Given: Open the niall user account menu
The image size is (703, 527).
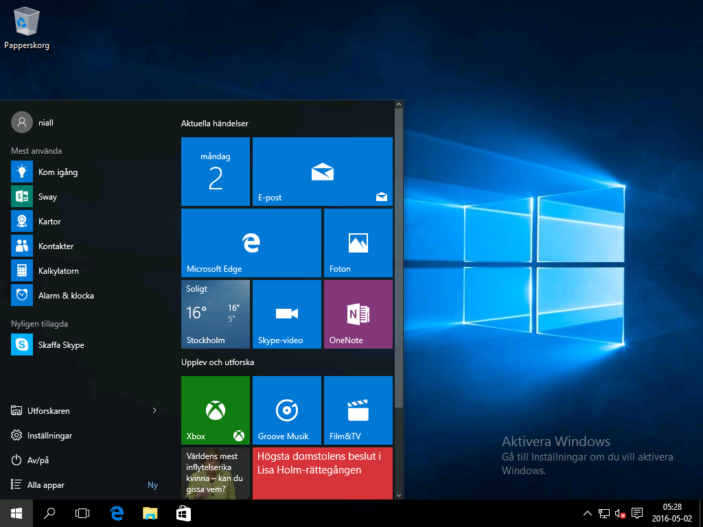Looking at the screenshot, I should (32, 122).
